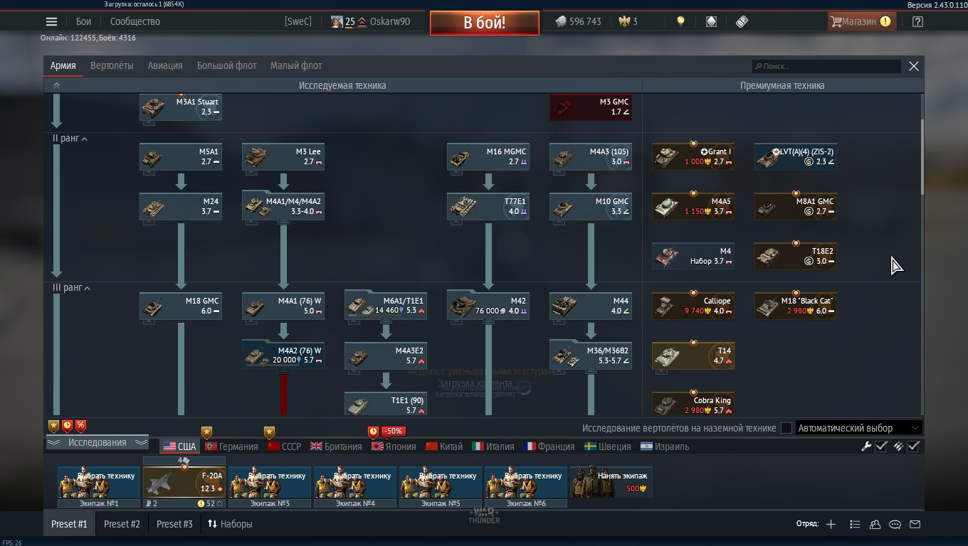The height and width of the screenshot is (546, 968).
Task: Open the Battle Pass ticket icon
Action: [x=742, y=21]
